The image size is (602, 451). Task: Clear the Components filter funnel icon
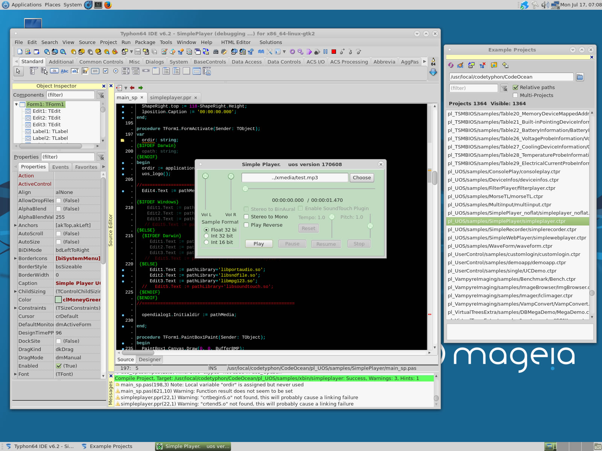pos(101,95)
